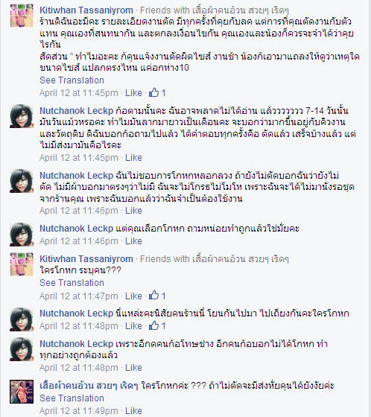Click thumbs-up count on 11:47pm comment
Screen dimensions: 371x417
pyautogui.click(x=163, y=296)
